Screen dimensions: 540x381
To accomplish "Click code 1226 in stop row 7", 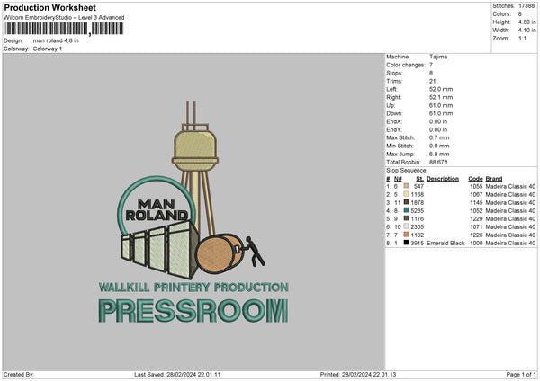I will [x=476, y=235].
